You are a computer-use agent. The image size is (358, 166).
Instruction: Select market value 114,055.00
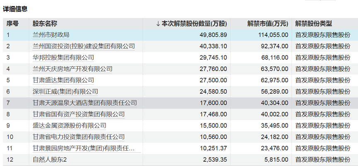(x=273, y=35)
